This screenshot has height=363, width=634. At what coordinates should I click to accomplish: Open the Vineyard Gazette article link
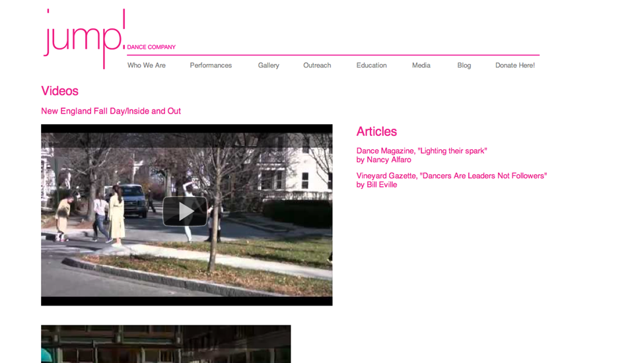(451, 176)
